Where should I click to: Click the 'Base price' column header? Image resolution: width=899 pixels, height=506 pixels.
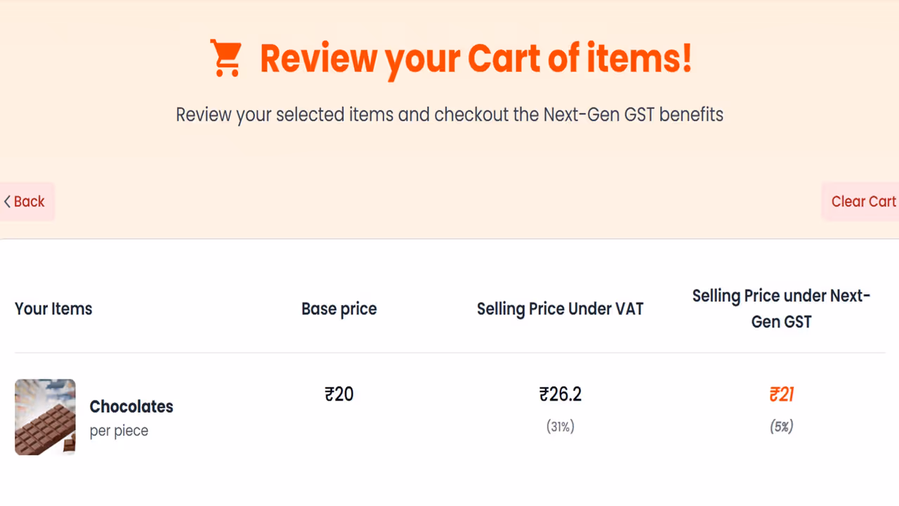pyautogui.click(x=339, y=309)
